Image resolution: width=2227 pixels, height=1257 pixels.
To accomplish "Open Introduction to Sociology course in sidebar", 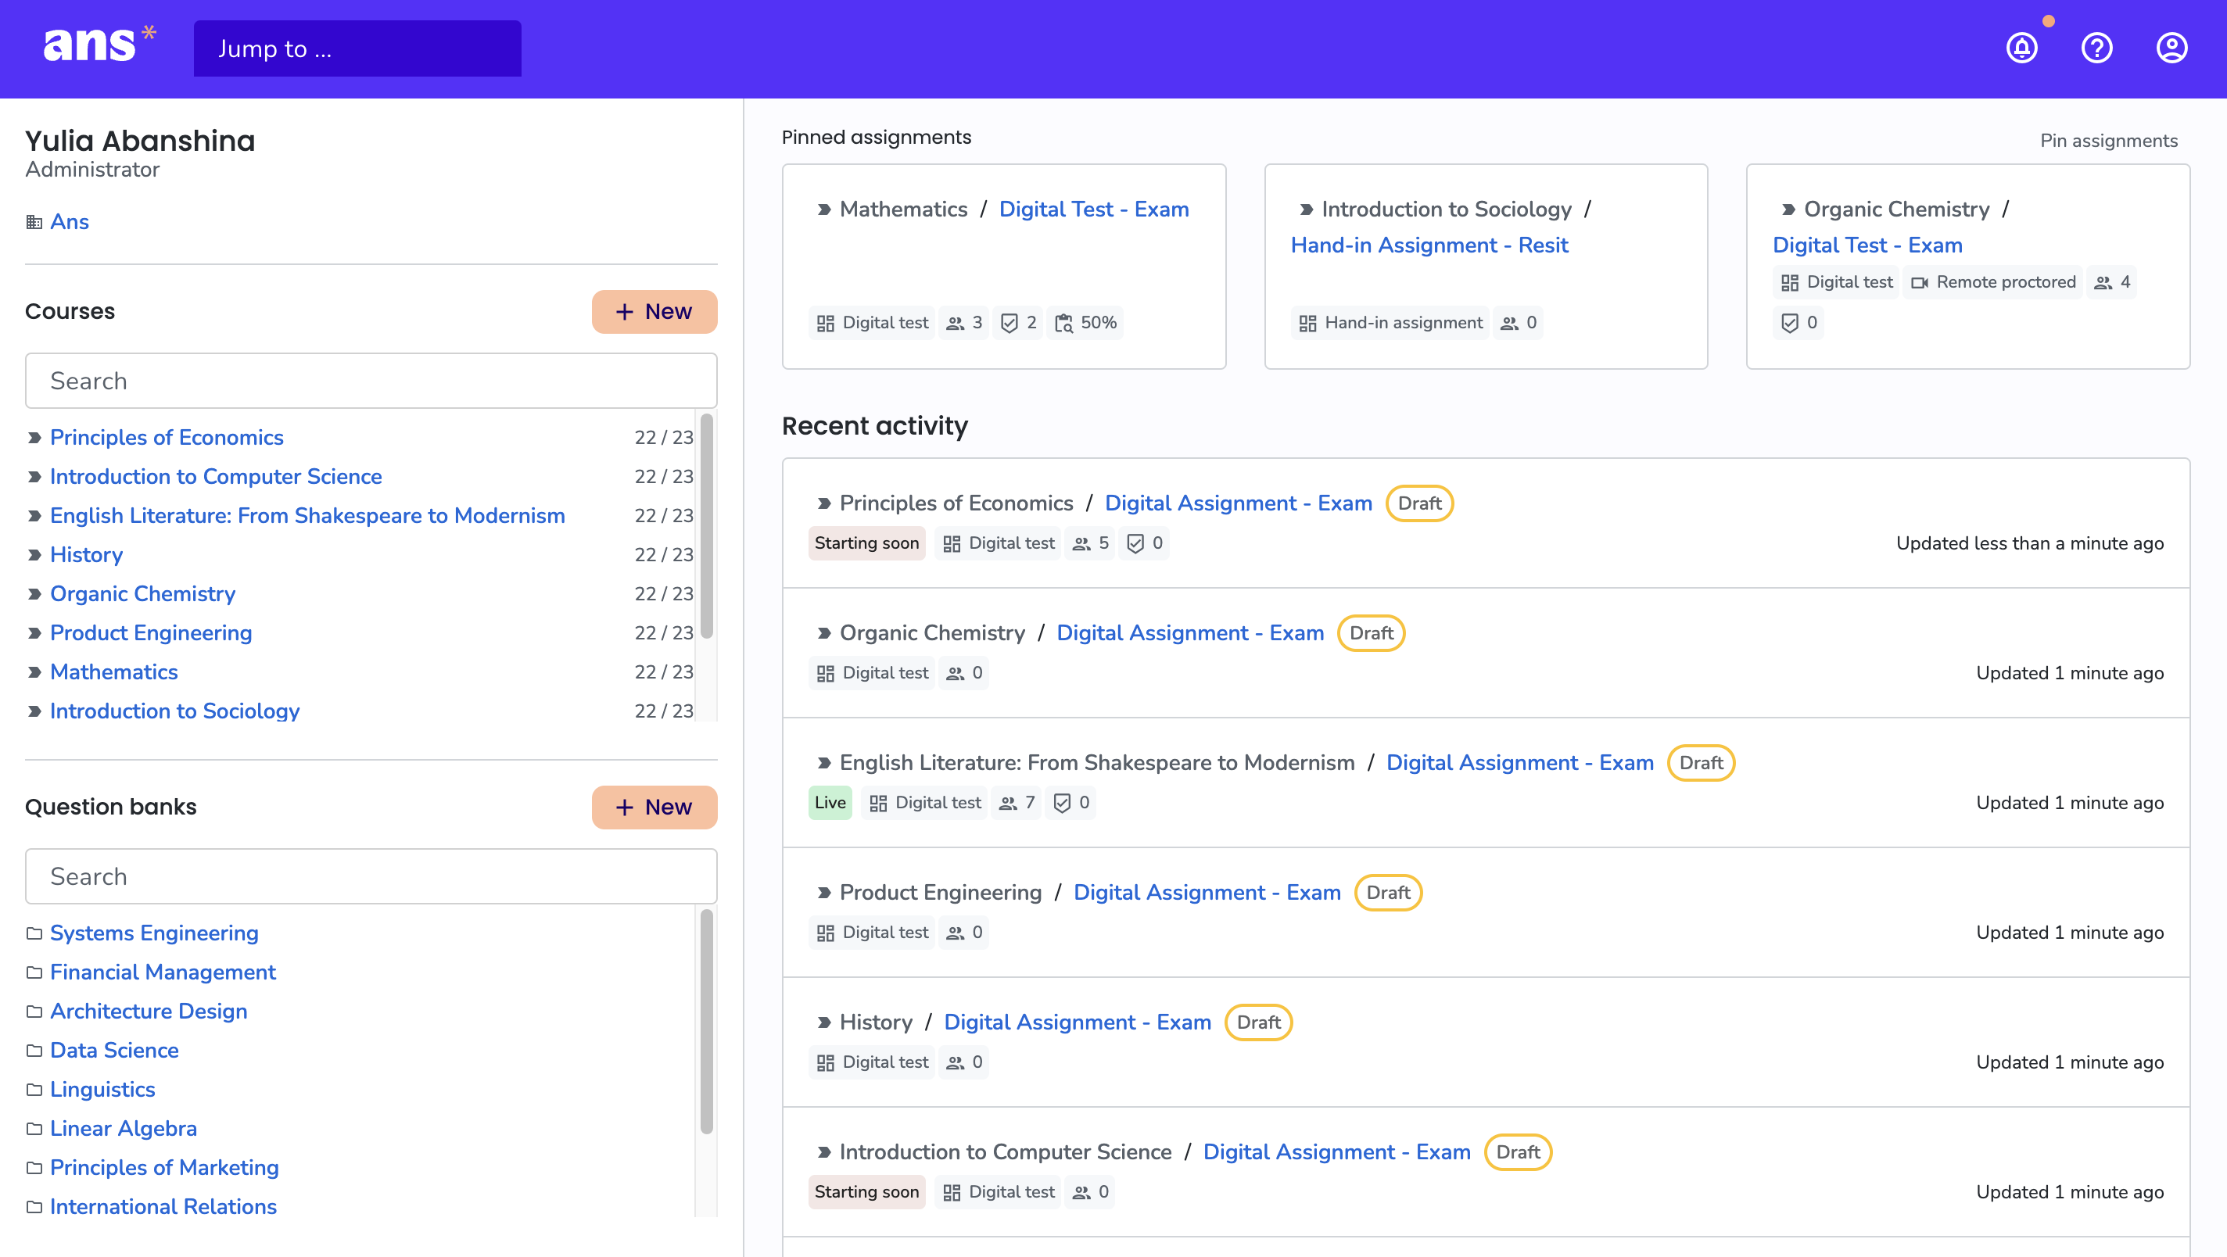I will click(x=174, y=711).
